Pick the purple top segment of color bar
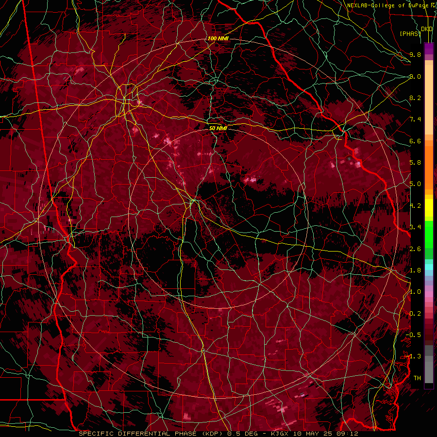 429,49
